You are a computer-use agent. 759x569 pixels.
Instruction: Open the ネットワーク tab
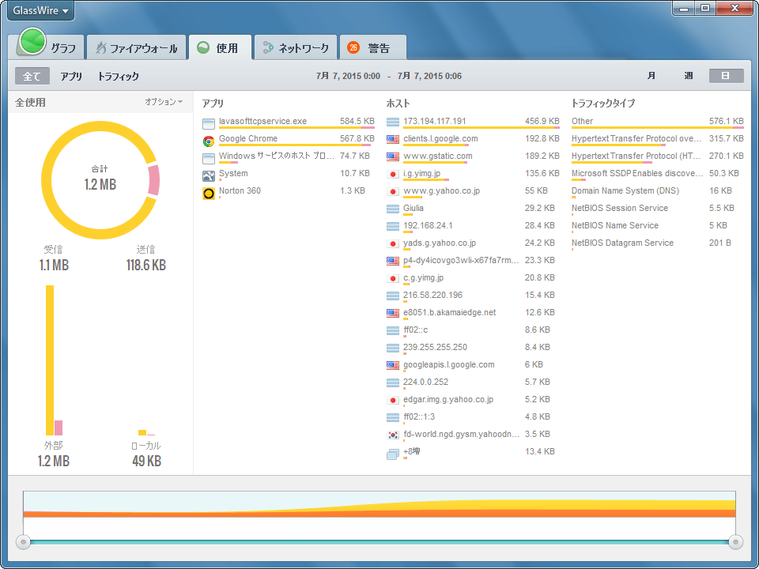296,47
